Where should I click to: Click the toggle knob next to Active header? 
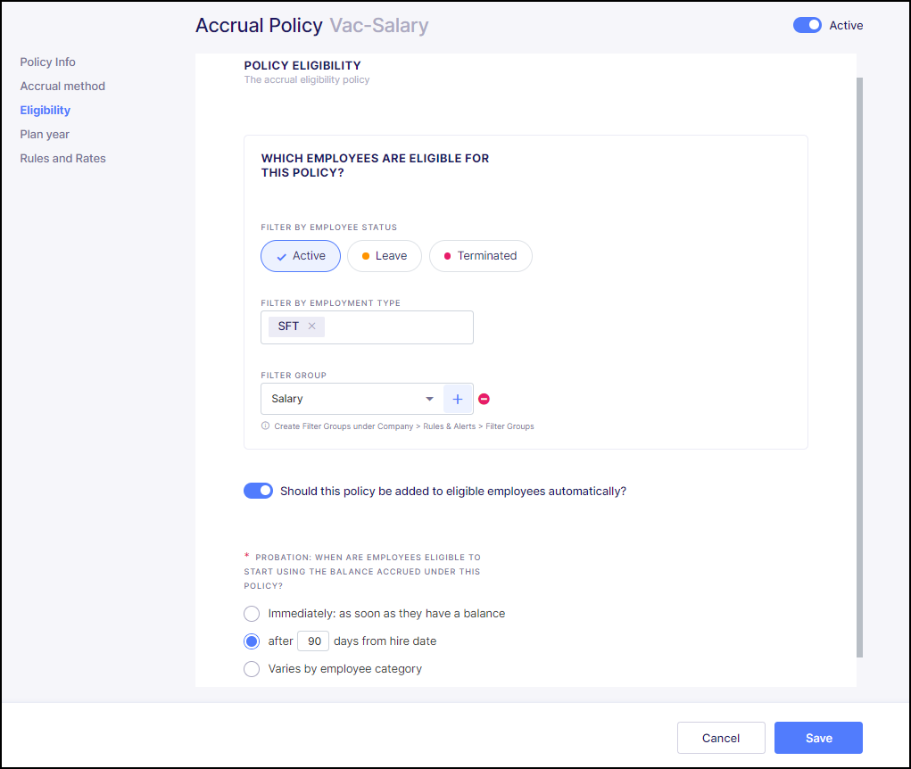[812, 25]
